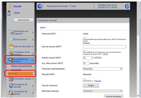Expand the Informations sur l'appareil chevron

[x=33, y=32]
